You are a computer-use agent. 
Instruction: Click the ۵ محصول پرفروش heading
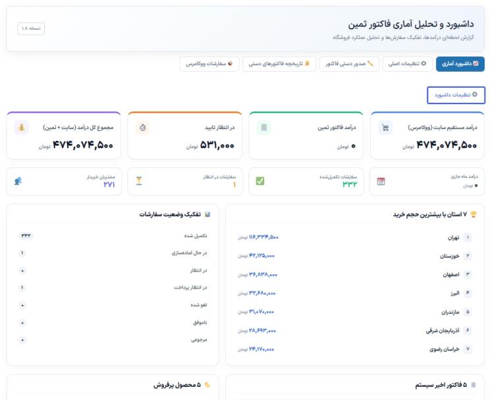point(177,385)
